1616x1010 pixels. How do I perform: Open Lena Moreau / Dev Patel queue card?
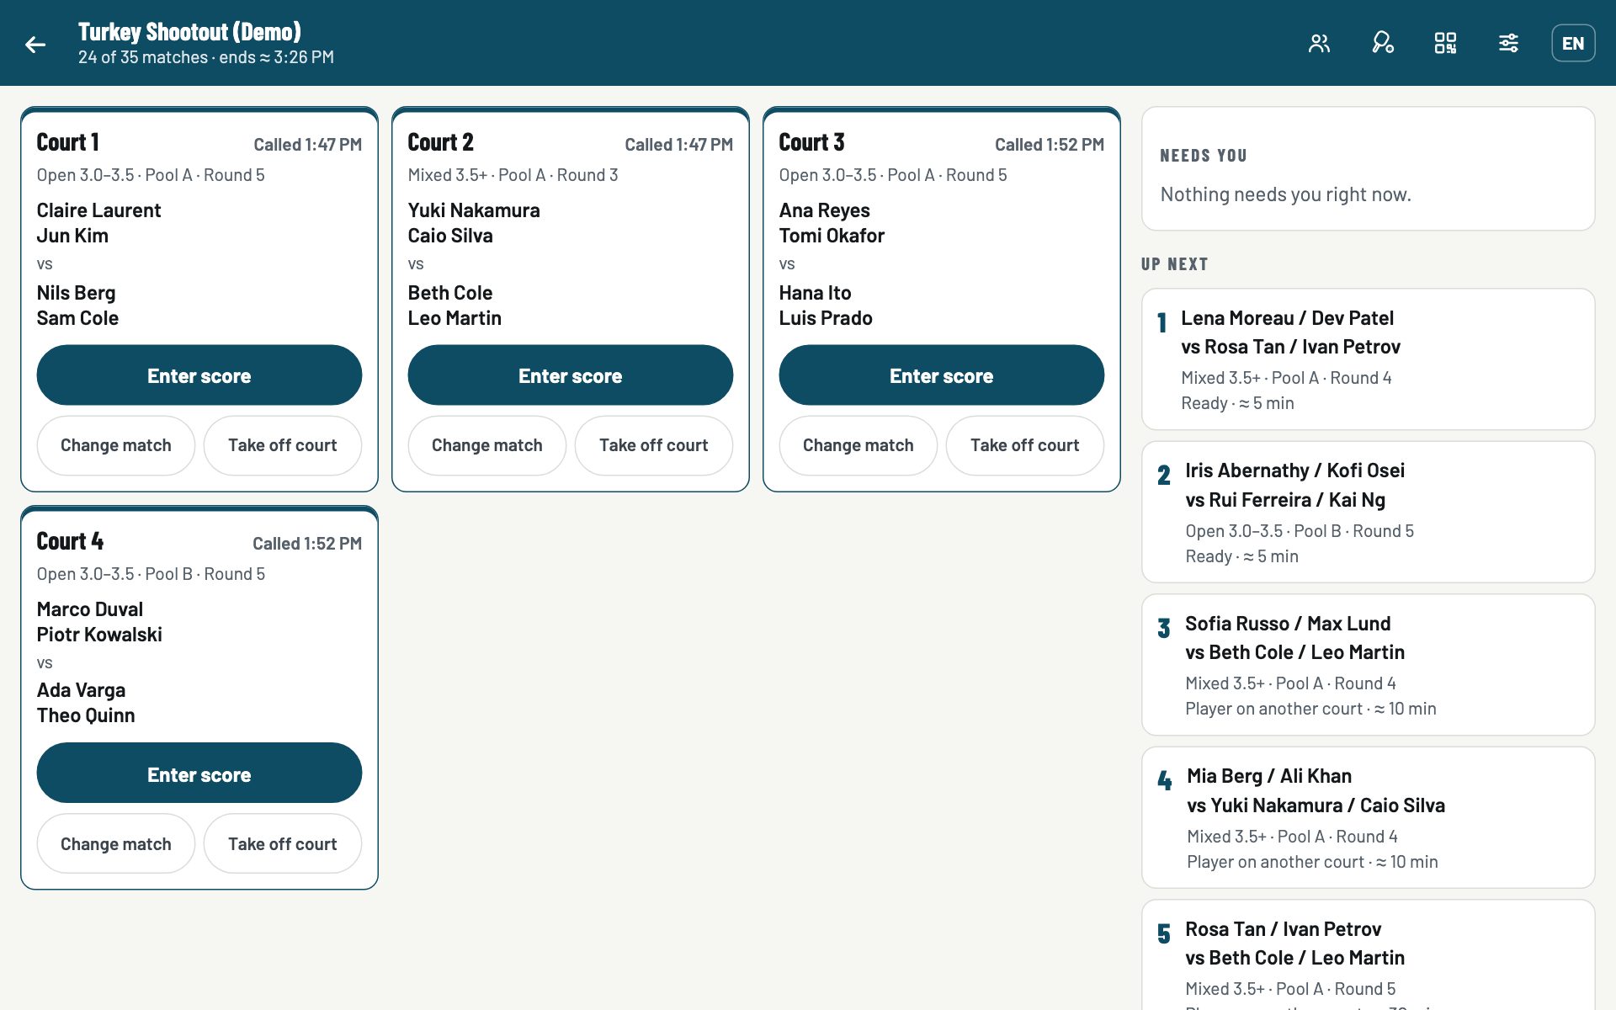(x=1368, y=359)
